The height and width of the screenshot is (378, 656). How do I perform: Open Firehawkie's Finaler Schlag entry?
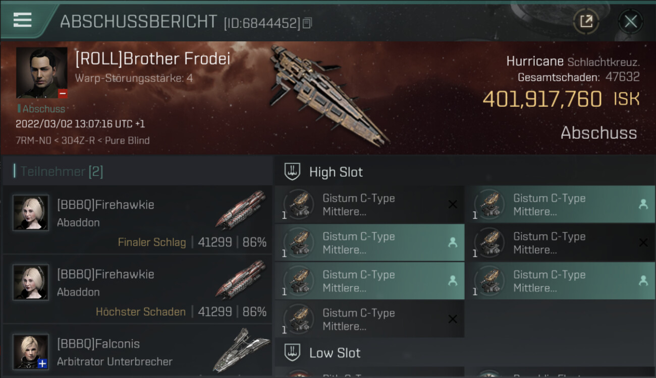pos(137,219)
